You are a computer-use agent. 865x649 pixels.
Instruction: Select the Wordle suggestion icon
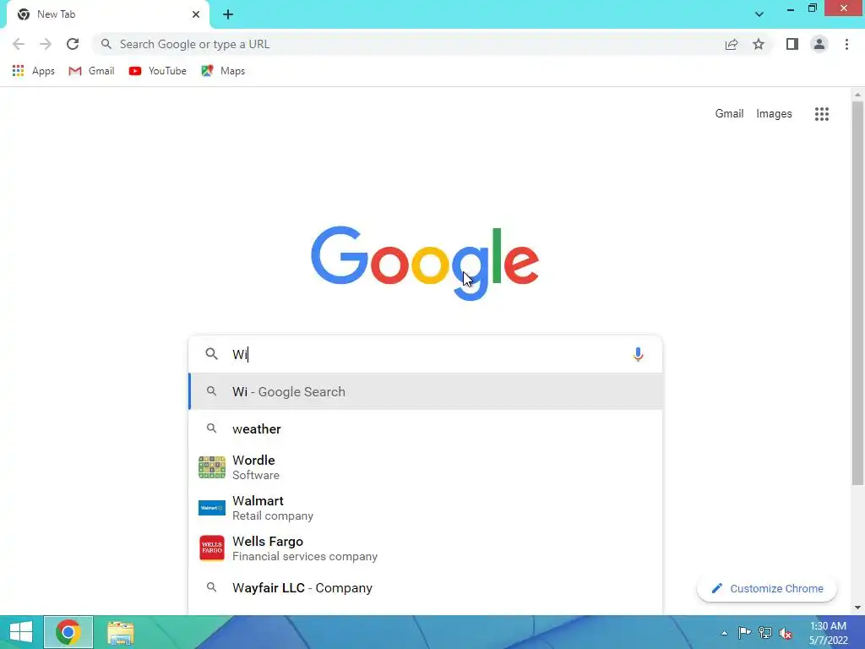coord(212,467)
